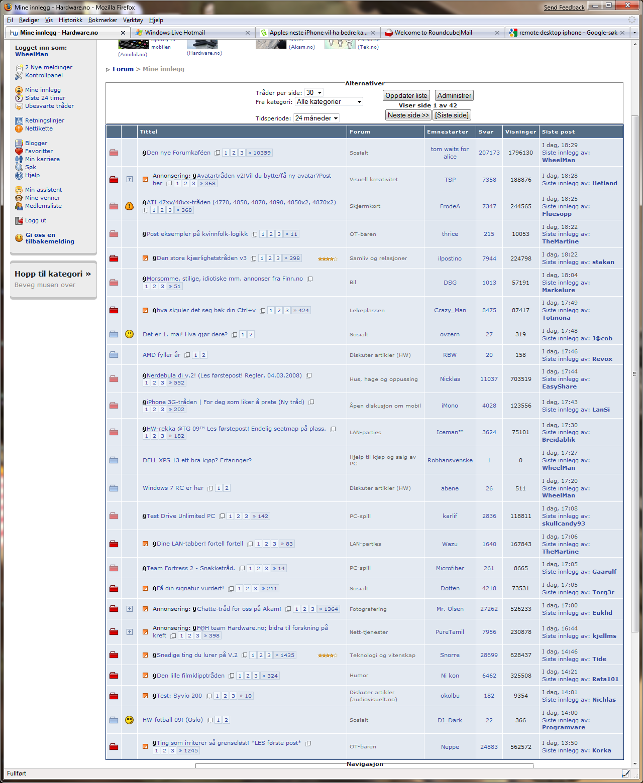
Task: Click the 'Oppdater liste' button
Action: coord(406,96)
